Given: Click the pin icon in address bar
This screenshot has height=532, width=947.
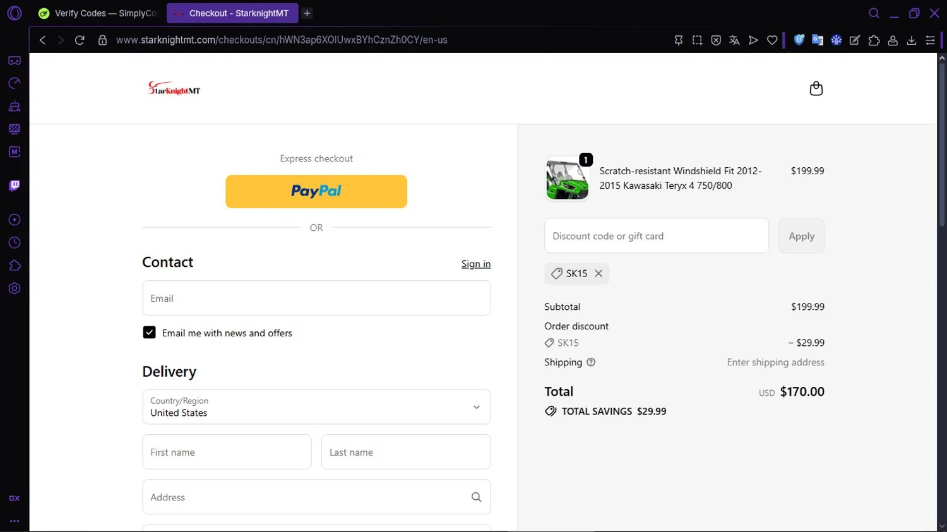Looking at the screenshot, I should tap(679, 40).
